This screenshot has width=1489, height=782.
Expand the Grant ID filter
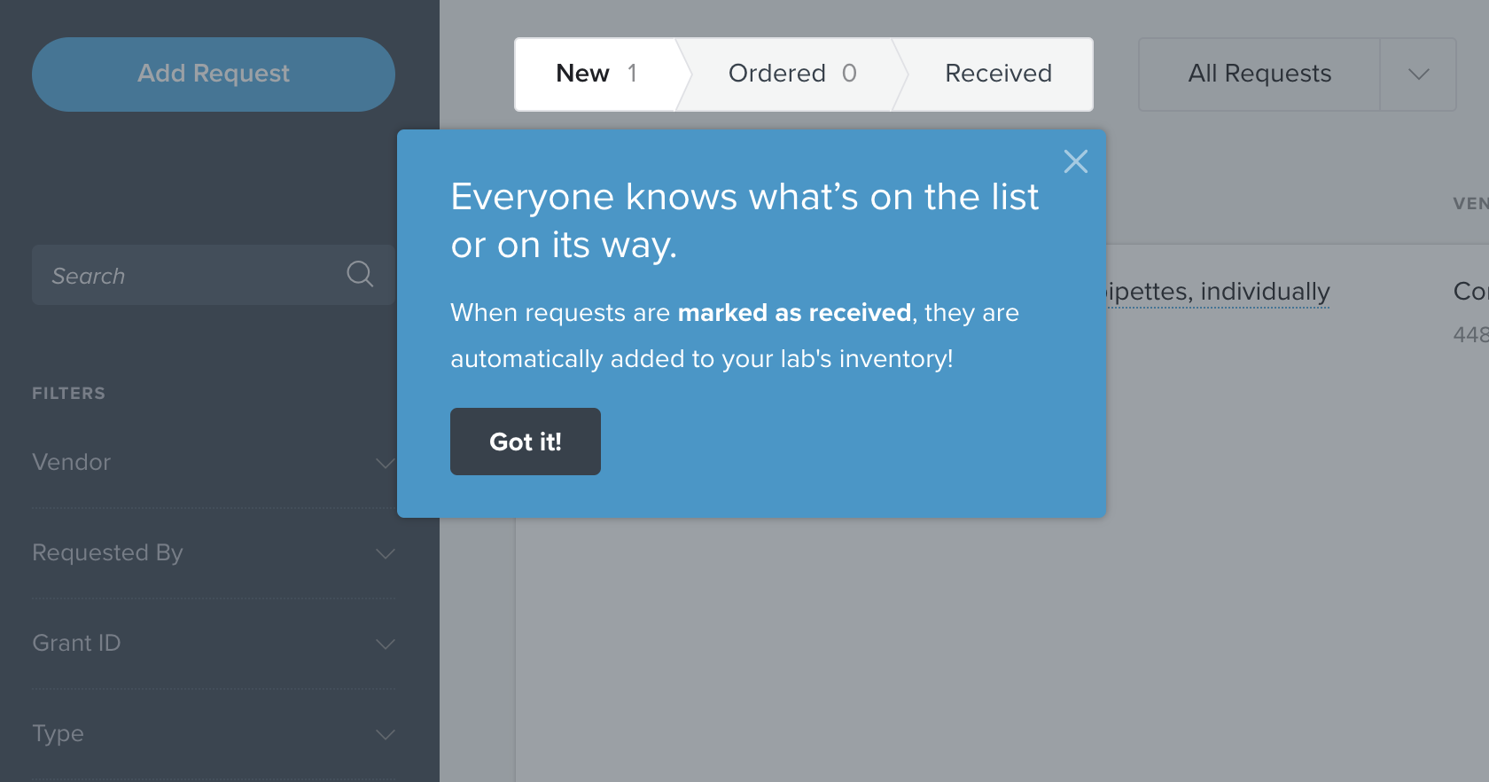coord(214,644)
